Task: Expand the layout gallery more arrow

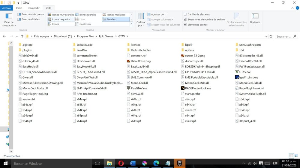Action: [x=131, y=24]
